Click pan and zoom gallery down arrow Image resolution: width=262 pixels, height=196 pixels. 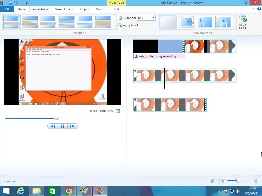click(x=235, y=22)
